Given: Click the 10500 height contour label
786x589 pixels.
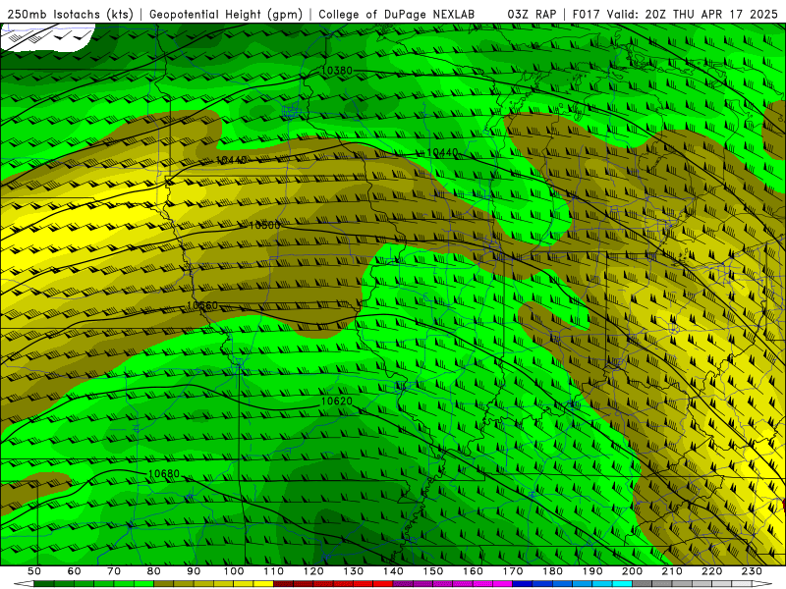Looking at the screenshot, I should (x=264, y=225).
